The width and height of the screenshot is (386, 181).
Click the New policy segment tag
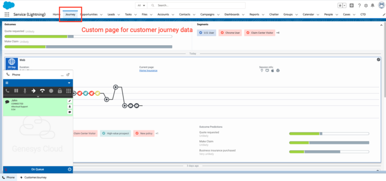click(x=144, y=134)
